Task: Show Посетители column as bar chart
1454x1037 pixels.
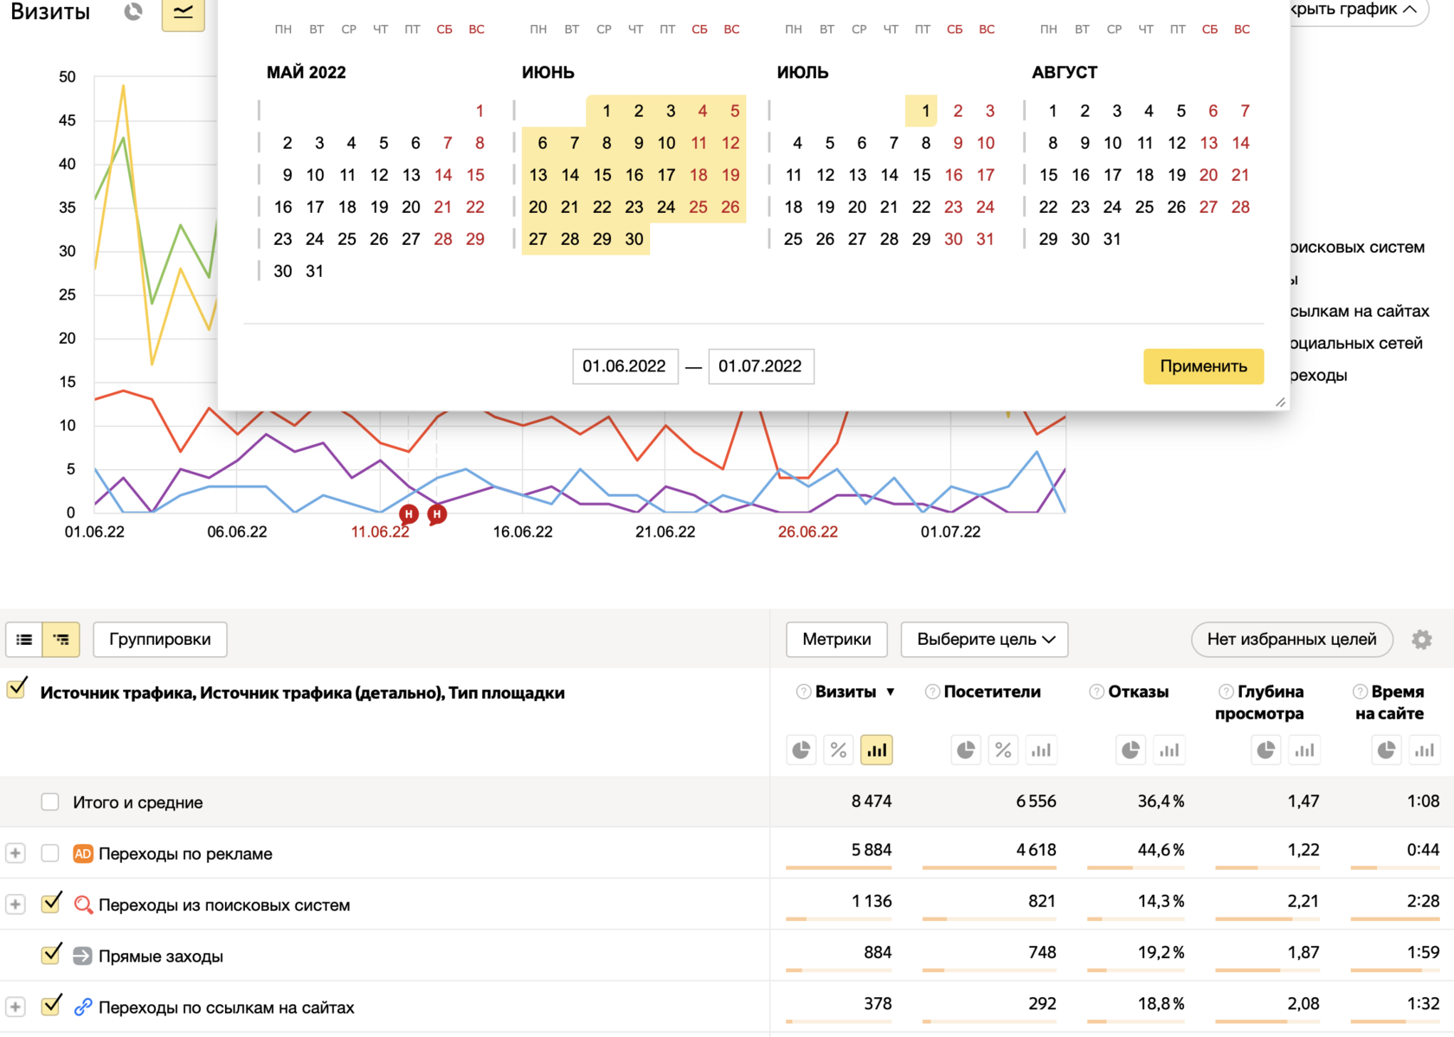Action: click(x=1040, y=750)
